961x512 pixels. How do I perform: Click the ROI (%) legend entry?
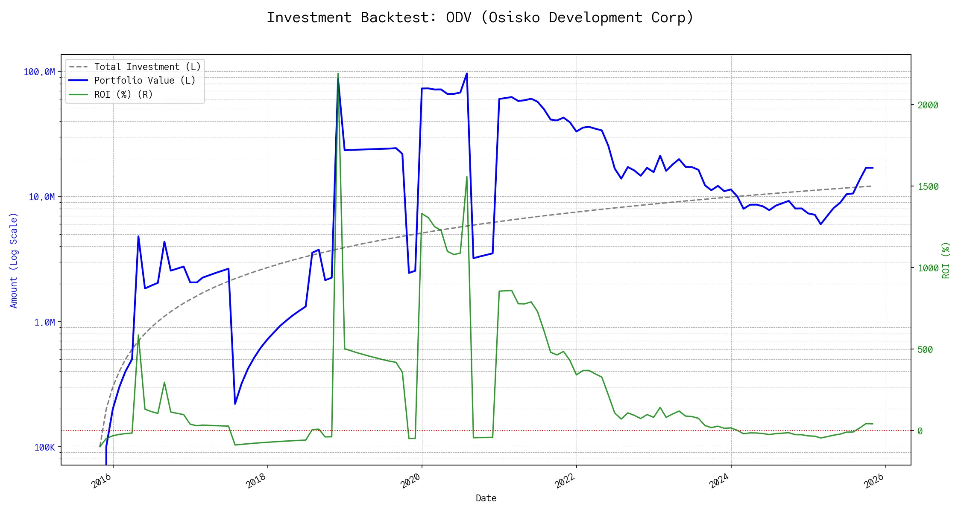[x=123, y=95]
